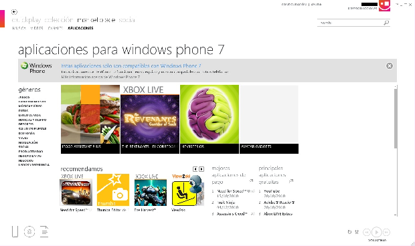Viewport: 415px width, 246px height.
Task: Open 'Estas aplicaciones solo son compatibles' link
Action: click(x=131, y=66)
